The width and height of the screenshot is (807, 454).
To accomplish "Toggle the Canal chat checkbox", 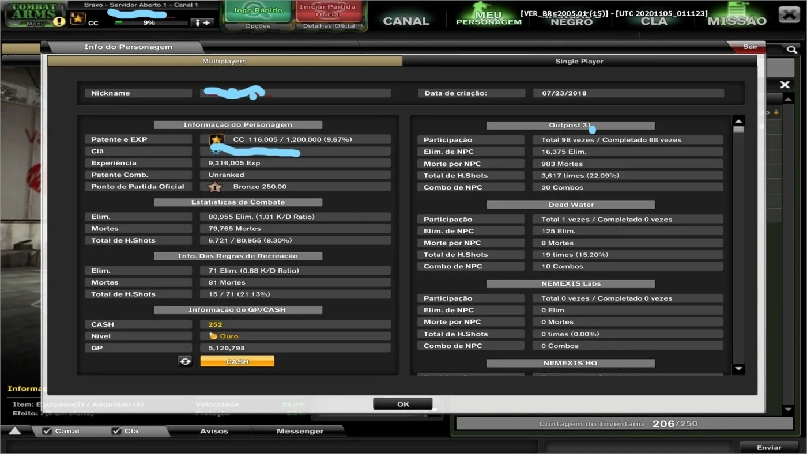I will tap(47, 431).
